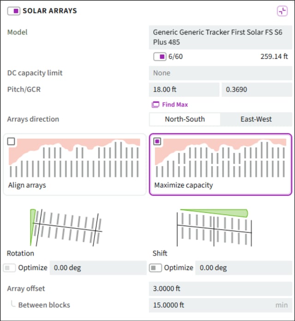Click the Array offset 3.0000 ft field
The image size is (295, 321).
[x=220, y=289]
